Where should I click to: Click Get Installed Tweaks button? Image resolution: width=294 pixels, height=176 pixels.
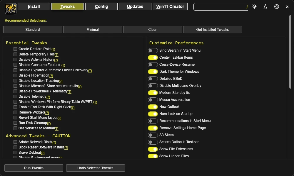tap(213, 30)
